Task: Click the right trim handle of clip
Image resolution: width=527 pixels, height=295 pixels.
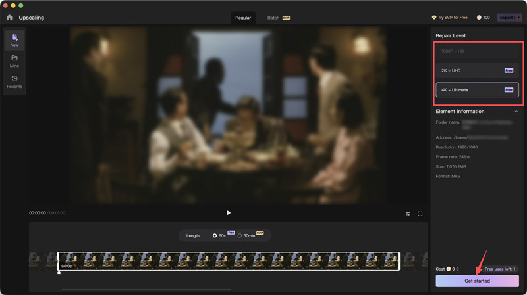Action: (399, 261)
